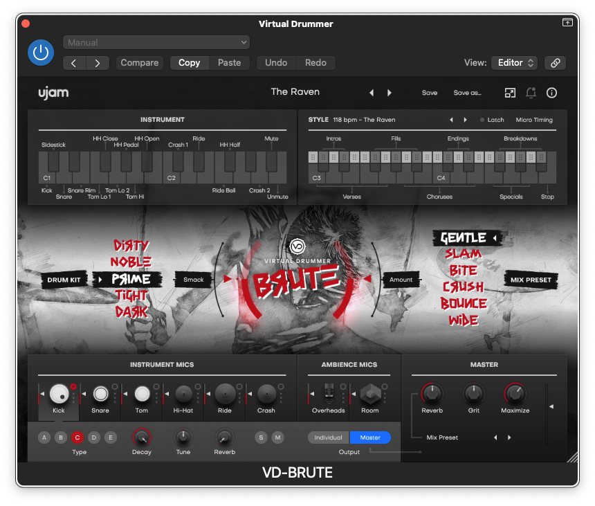595x506 pixels.
Task: Select the Bite mix preset
Action: tap(463, 271)
